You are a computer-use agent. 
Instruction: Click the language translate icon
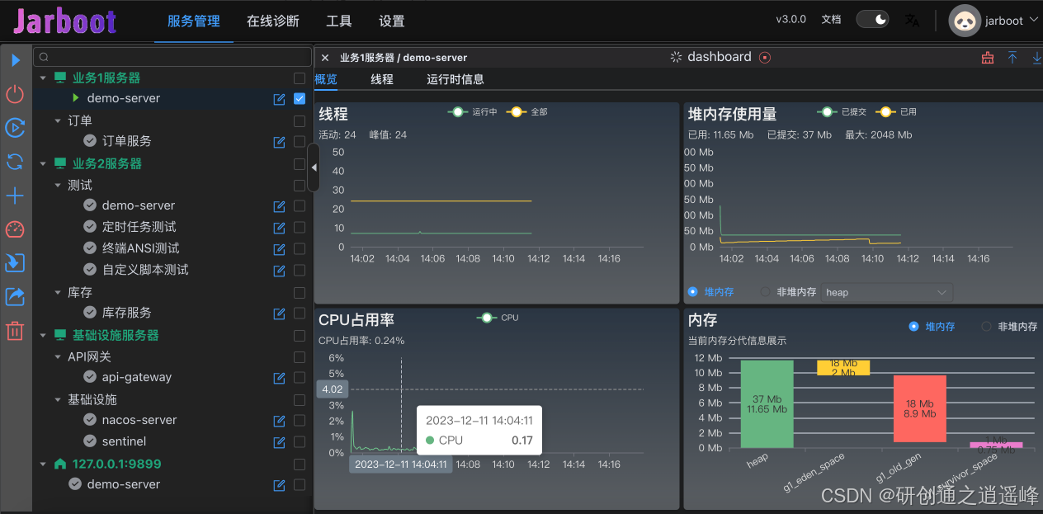pyautogui.click(x=912, y=21)
